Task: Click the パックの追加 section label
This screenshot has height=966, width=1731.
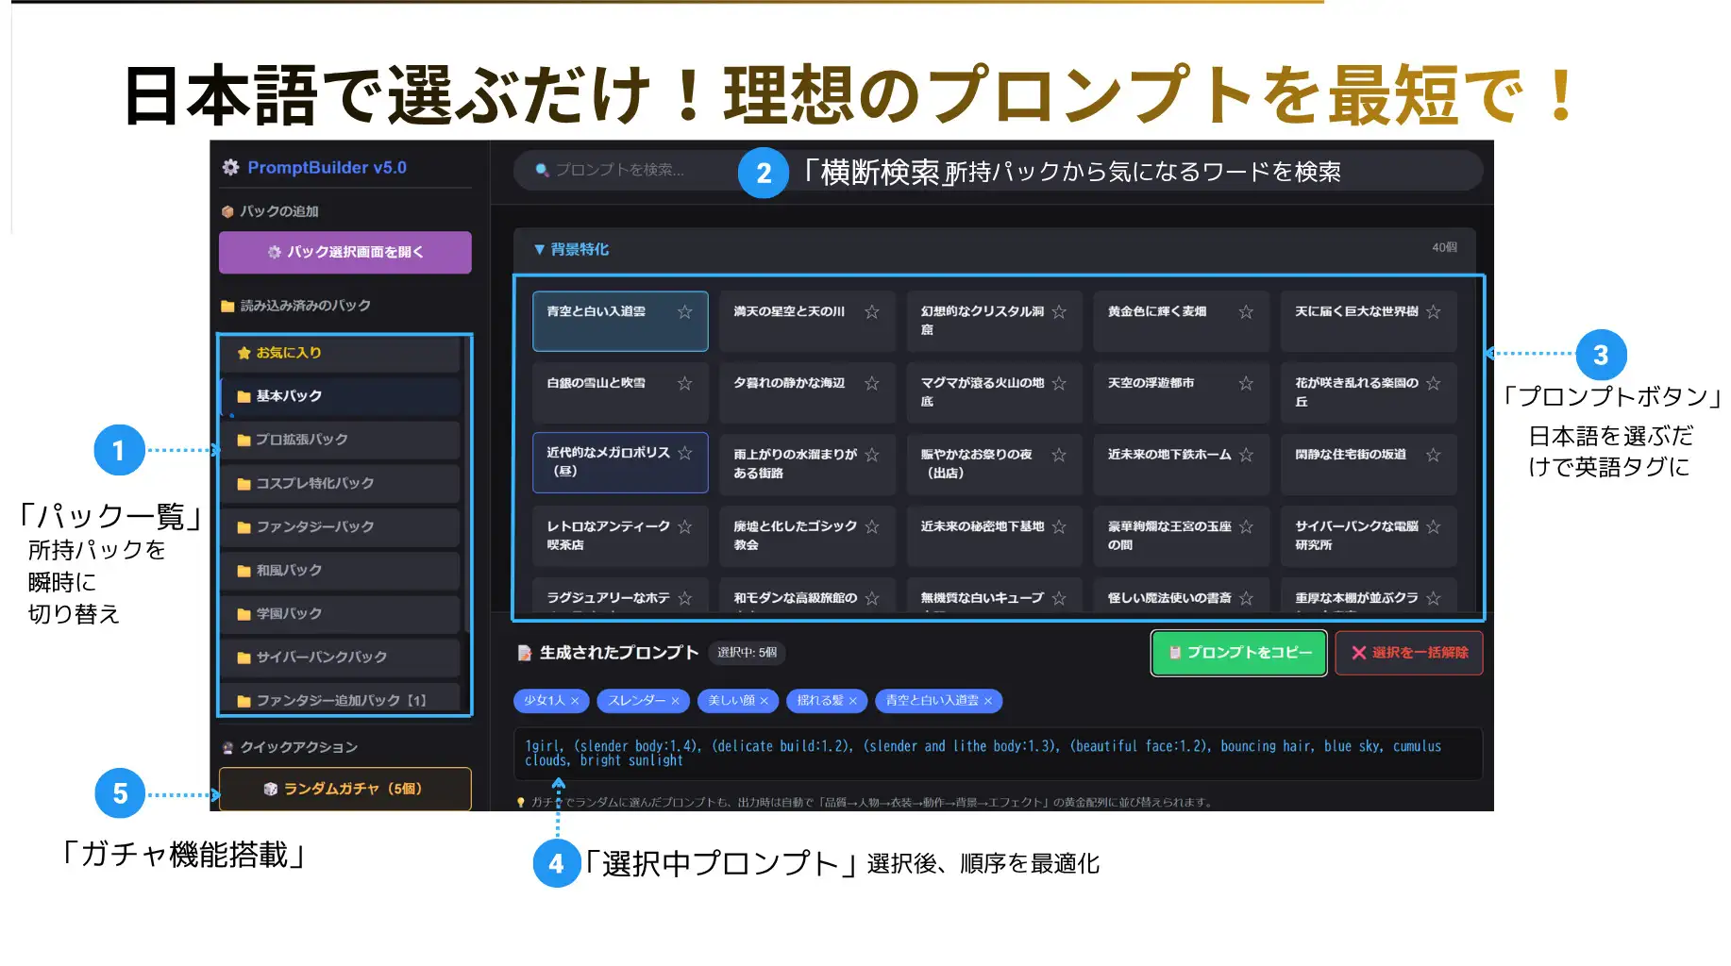Action: coord(270,211)
